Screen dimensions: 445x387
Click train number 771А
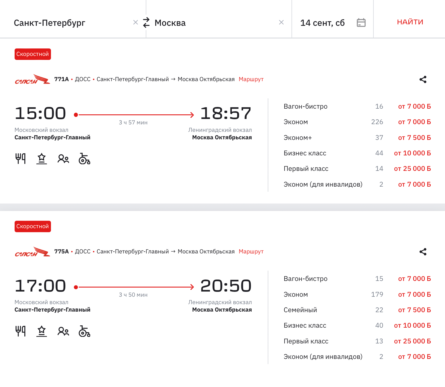(x=62, y=79)
